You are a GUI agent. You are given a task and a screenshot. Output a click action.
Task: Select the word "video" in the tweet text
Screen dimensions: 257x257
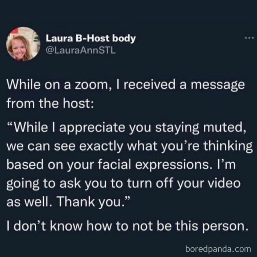[224, 183]
